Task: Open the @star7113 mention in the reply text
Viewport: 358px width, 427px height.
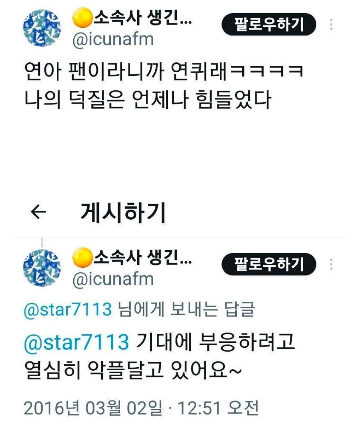Action: pyautogui.click(x=77, y=342)
